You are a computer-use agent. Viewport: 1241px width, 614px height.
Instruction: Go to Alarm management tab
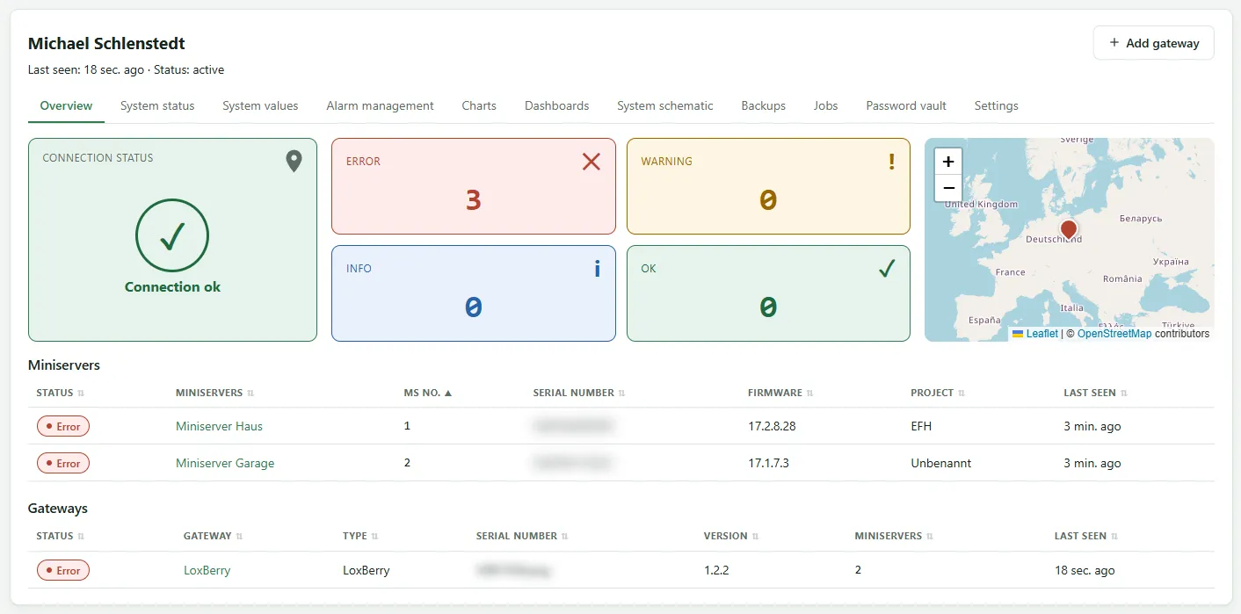(380, 105)
